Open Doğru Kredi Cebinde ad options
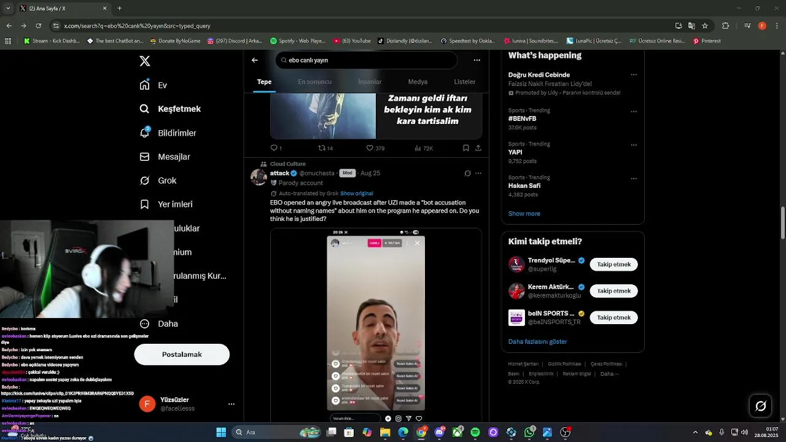This screenshot has width=786, height=442. (x=634, y=75)
